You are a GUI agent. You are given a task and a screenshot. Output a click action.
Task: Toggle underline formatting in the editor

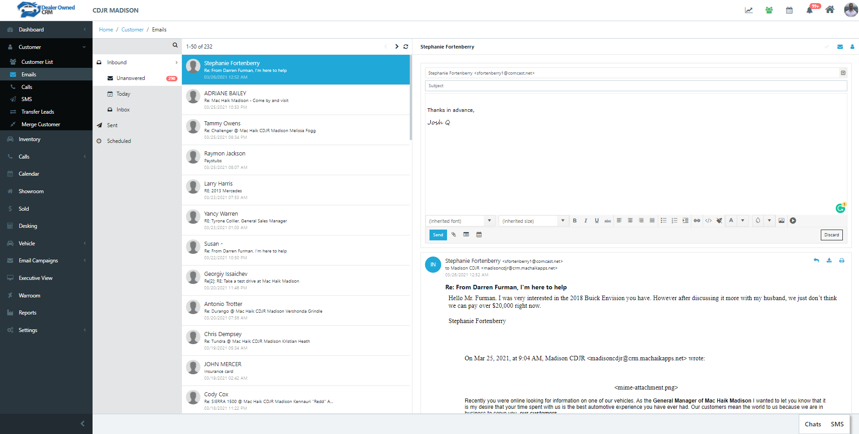pyautogui.click(x=597, y=221)
